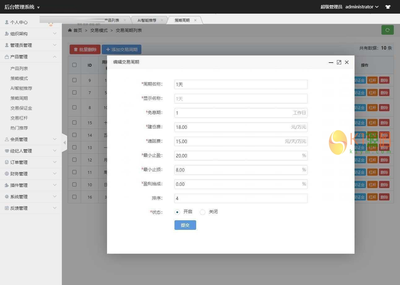The width and height of the screenshot is (400, 285).
Task: Click the 提交 submit button
Action: pyautogui.click(x=185, y=225)
